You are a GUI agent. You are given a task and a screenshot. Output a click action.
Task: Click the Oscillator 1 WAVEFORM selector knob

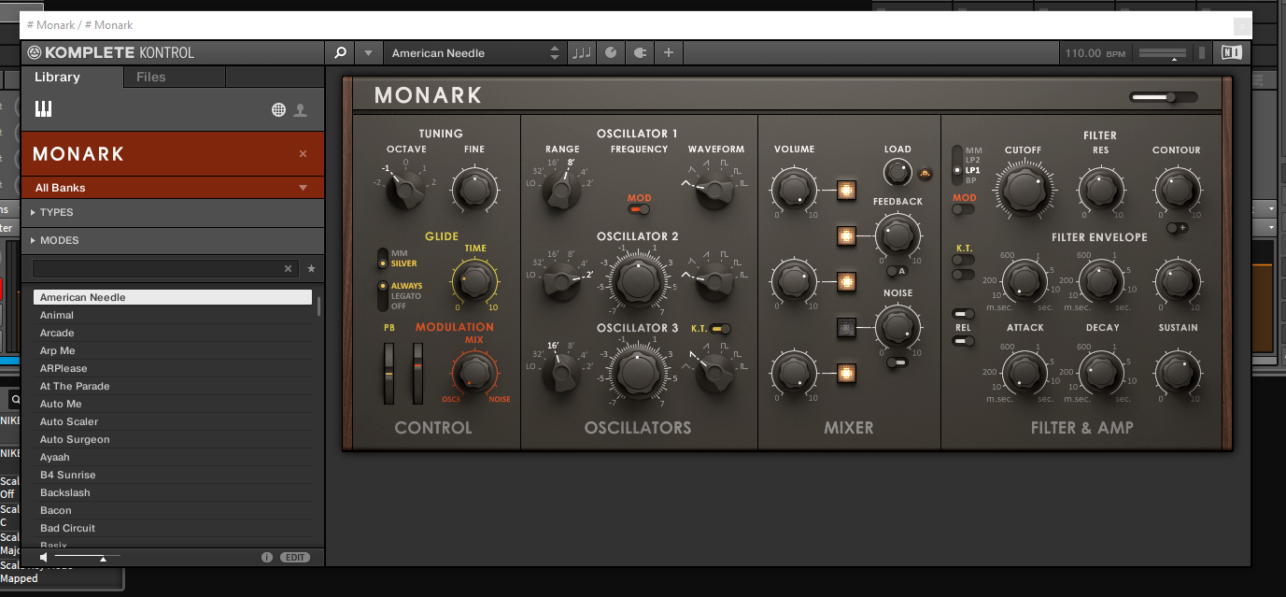716,191
